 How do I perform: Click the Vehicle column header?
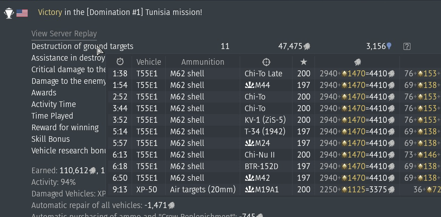(x=149, y=62)
